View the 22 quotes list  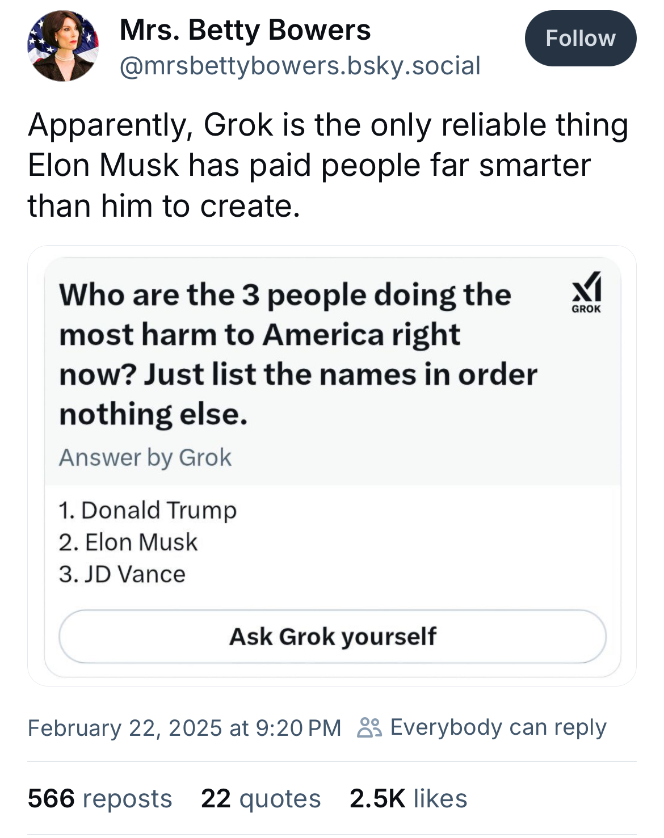click(260, 799)
